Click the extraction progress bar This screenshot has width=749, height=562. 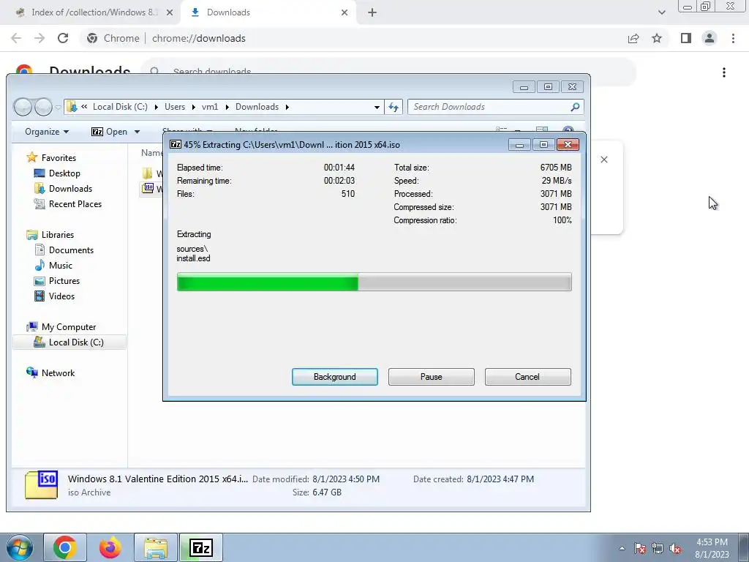pyautogui.click(x=374, y=282)
